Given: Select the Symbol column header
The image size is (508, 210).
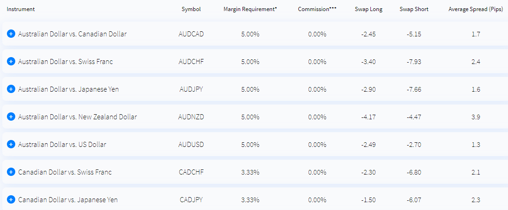Looking at the screenshot, I should [x=191, y=9].
